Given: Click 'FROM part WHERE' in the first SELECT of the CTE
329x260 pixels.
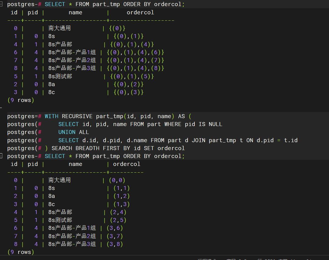Looking at the screenshot, I should pyautogui.click(x=156, y=124).
